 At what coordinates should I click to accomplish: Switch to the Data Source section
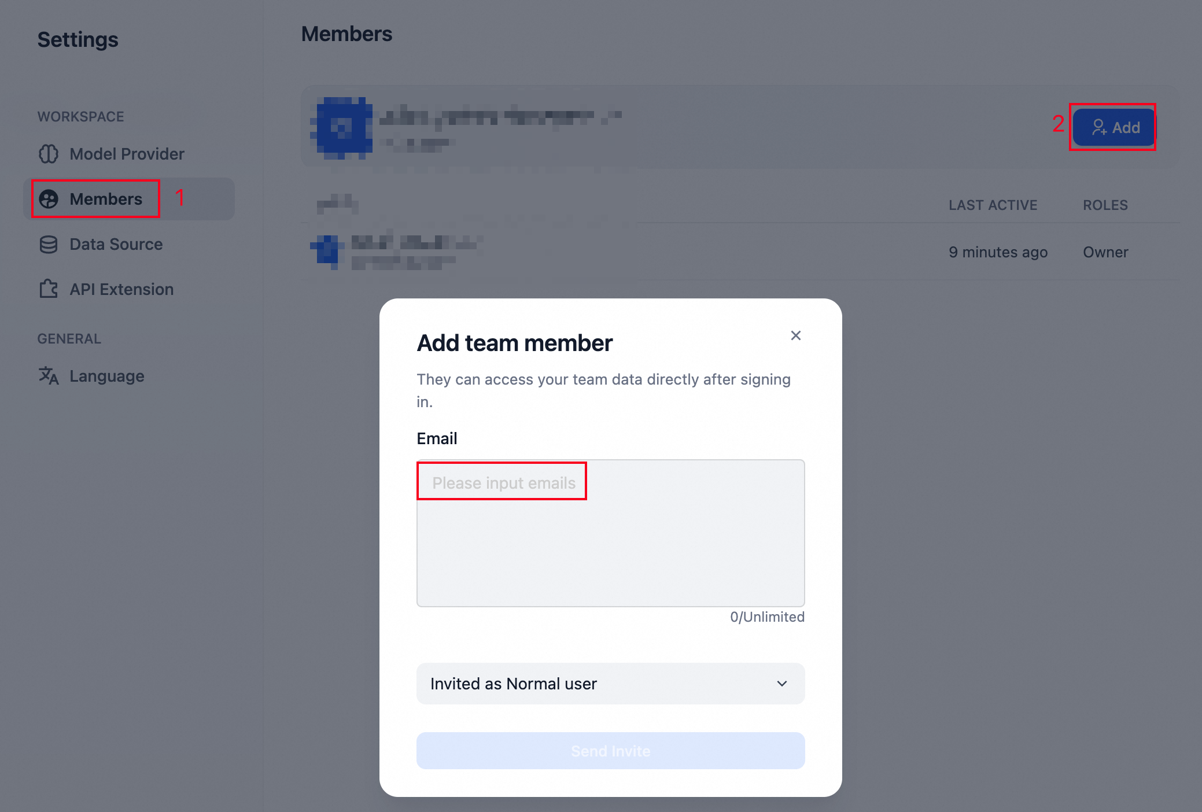[x=116, y=244]
